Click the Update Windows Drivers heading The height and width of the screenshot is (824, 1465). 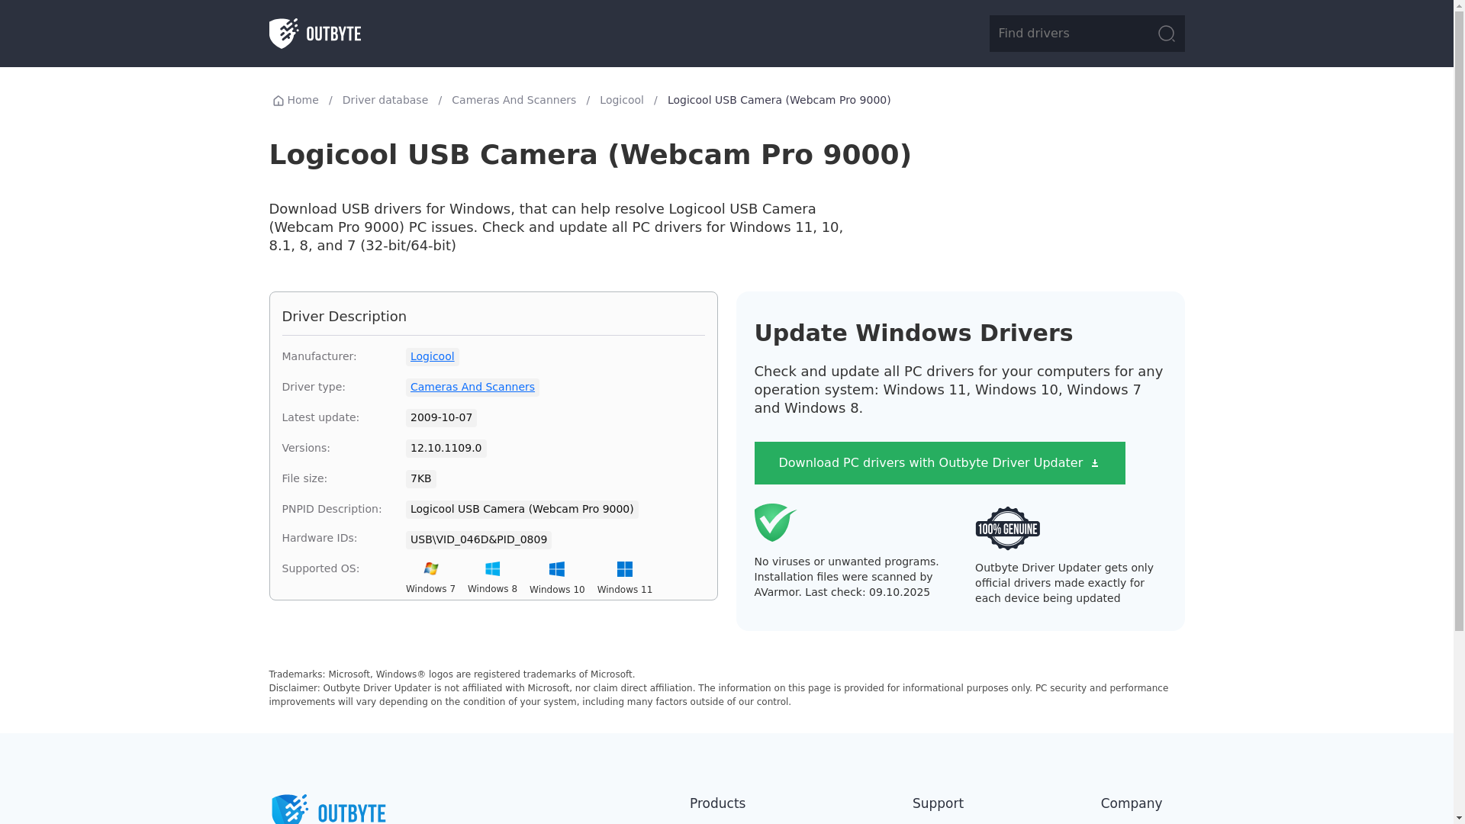pyautogui.click(x=913, y=333)
